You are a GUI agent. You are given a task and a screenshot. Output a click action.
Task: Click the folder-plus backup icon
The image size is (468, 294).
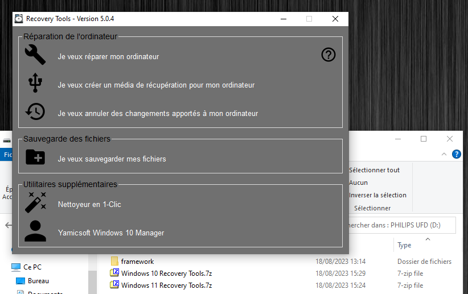tap(35, 157)
